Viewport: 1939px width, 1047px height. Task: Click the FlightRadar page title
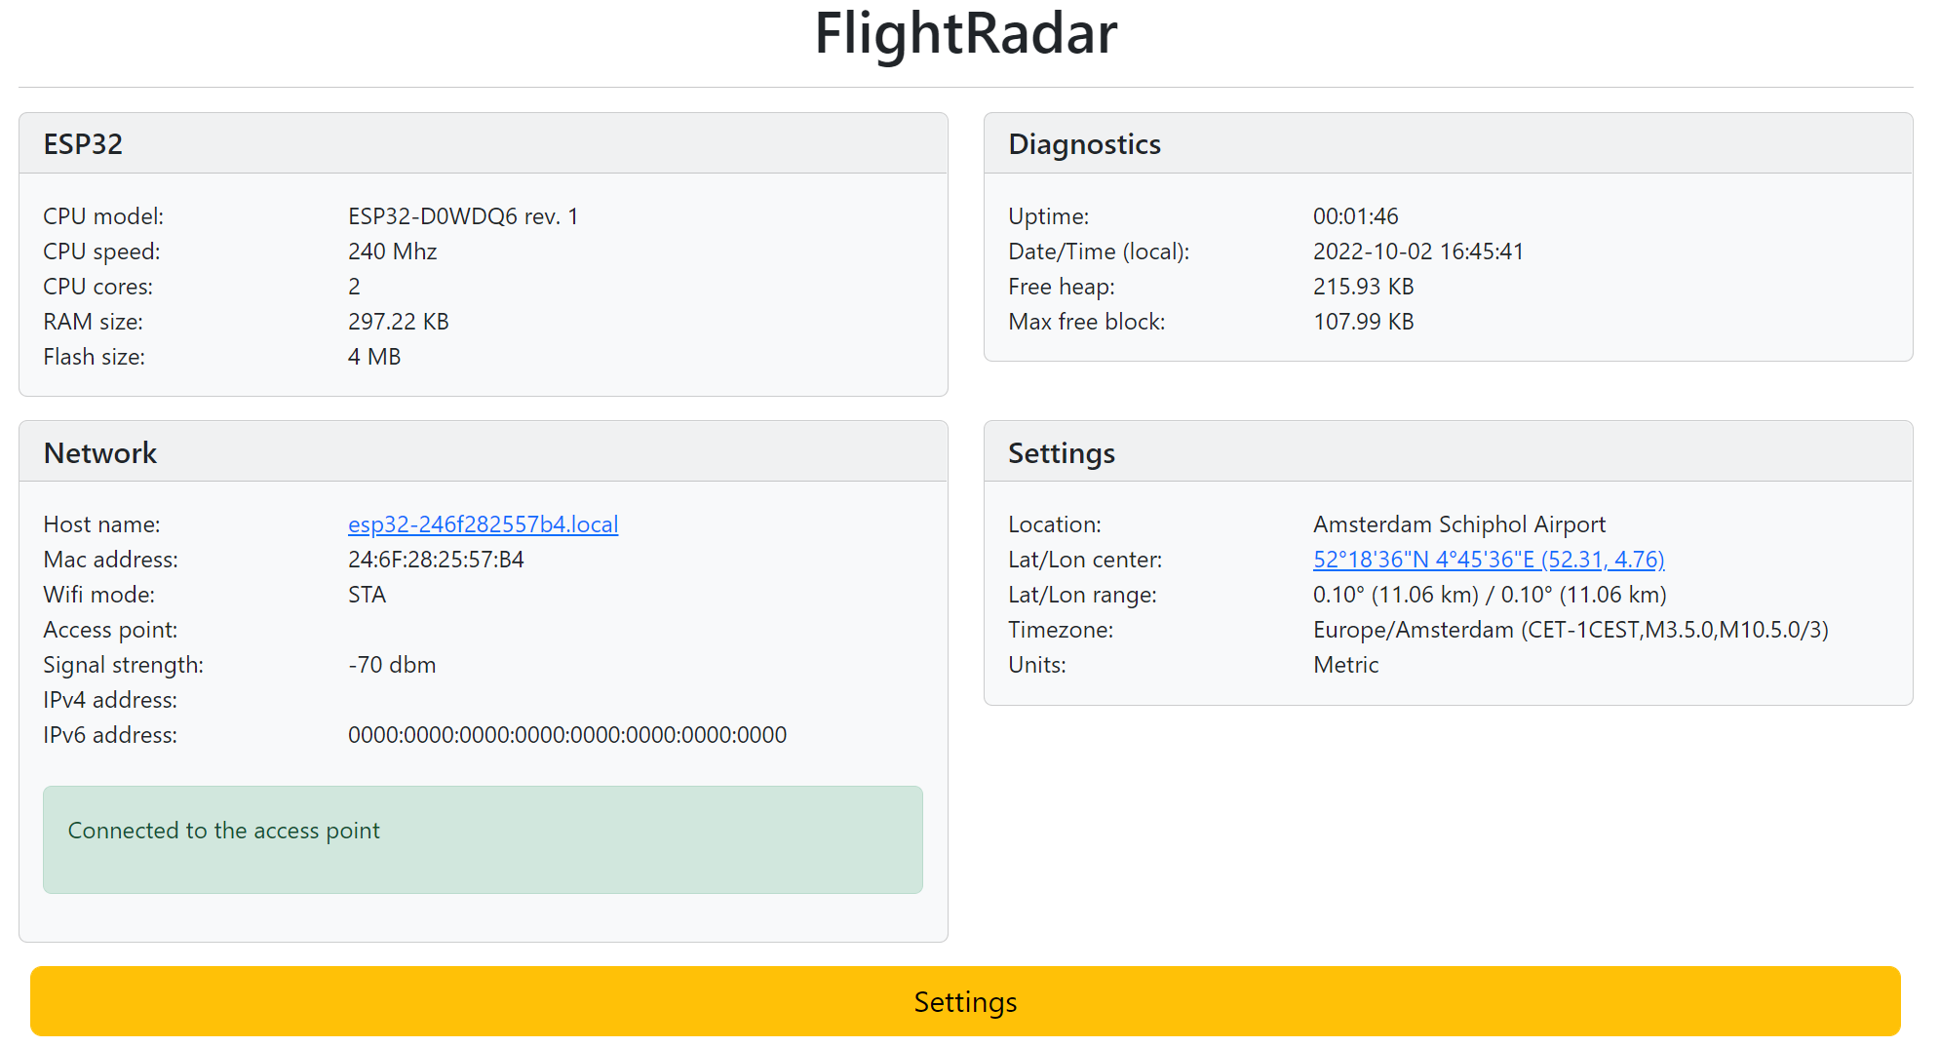(x=965, y=34)
